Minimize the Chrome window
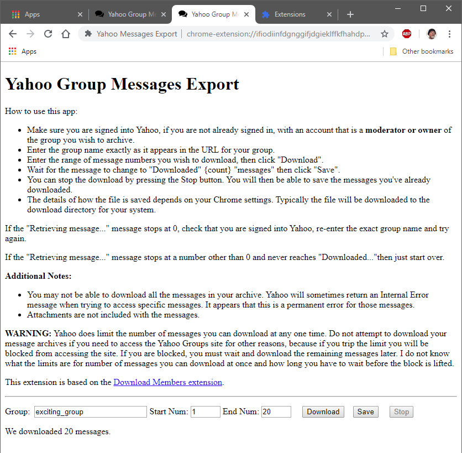The width and height of the screenshot is (462, 453). (x=398, y=8)
